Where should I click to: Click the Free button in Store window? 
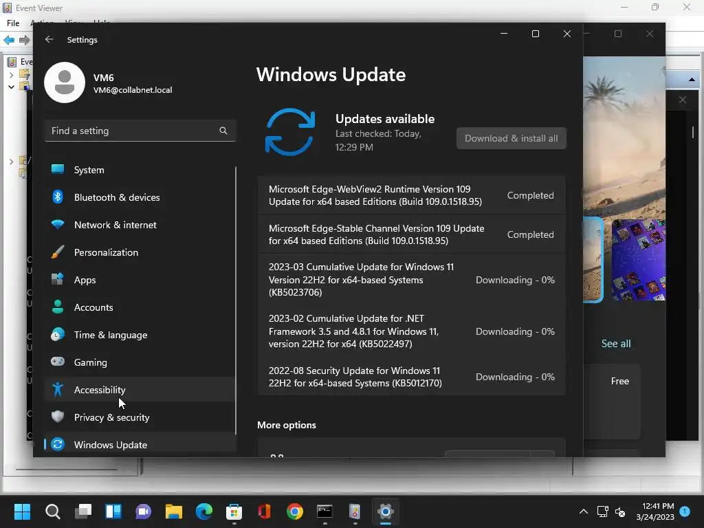(x=619, y=381)
